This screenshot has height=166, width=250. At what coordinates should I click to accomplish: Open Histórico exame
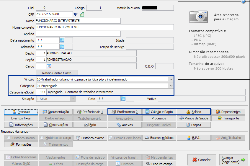[90, 138]
